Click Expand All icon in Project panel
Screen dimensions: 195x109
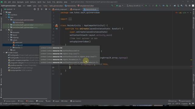(38, 9)
